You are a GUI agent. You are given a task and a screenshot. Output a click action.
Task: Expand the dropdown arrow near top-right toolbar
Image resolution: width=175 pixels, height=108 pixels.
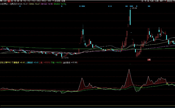[x=165, y=1]
